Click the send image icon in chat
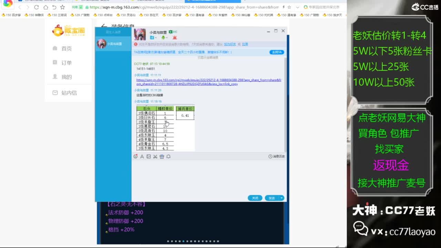The height and width of the screenshot is (248, 441). point(148,156)
